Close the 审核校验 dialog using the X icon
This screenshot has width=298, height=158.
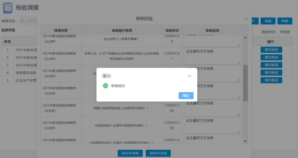point(246,19)
